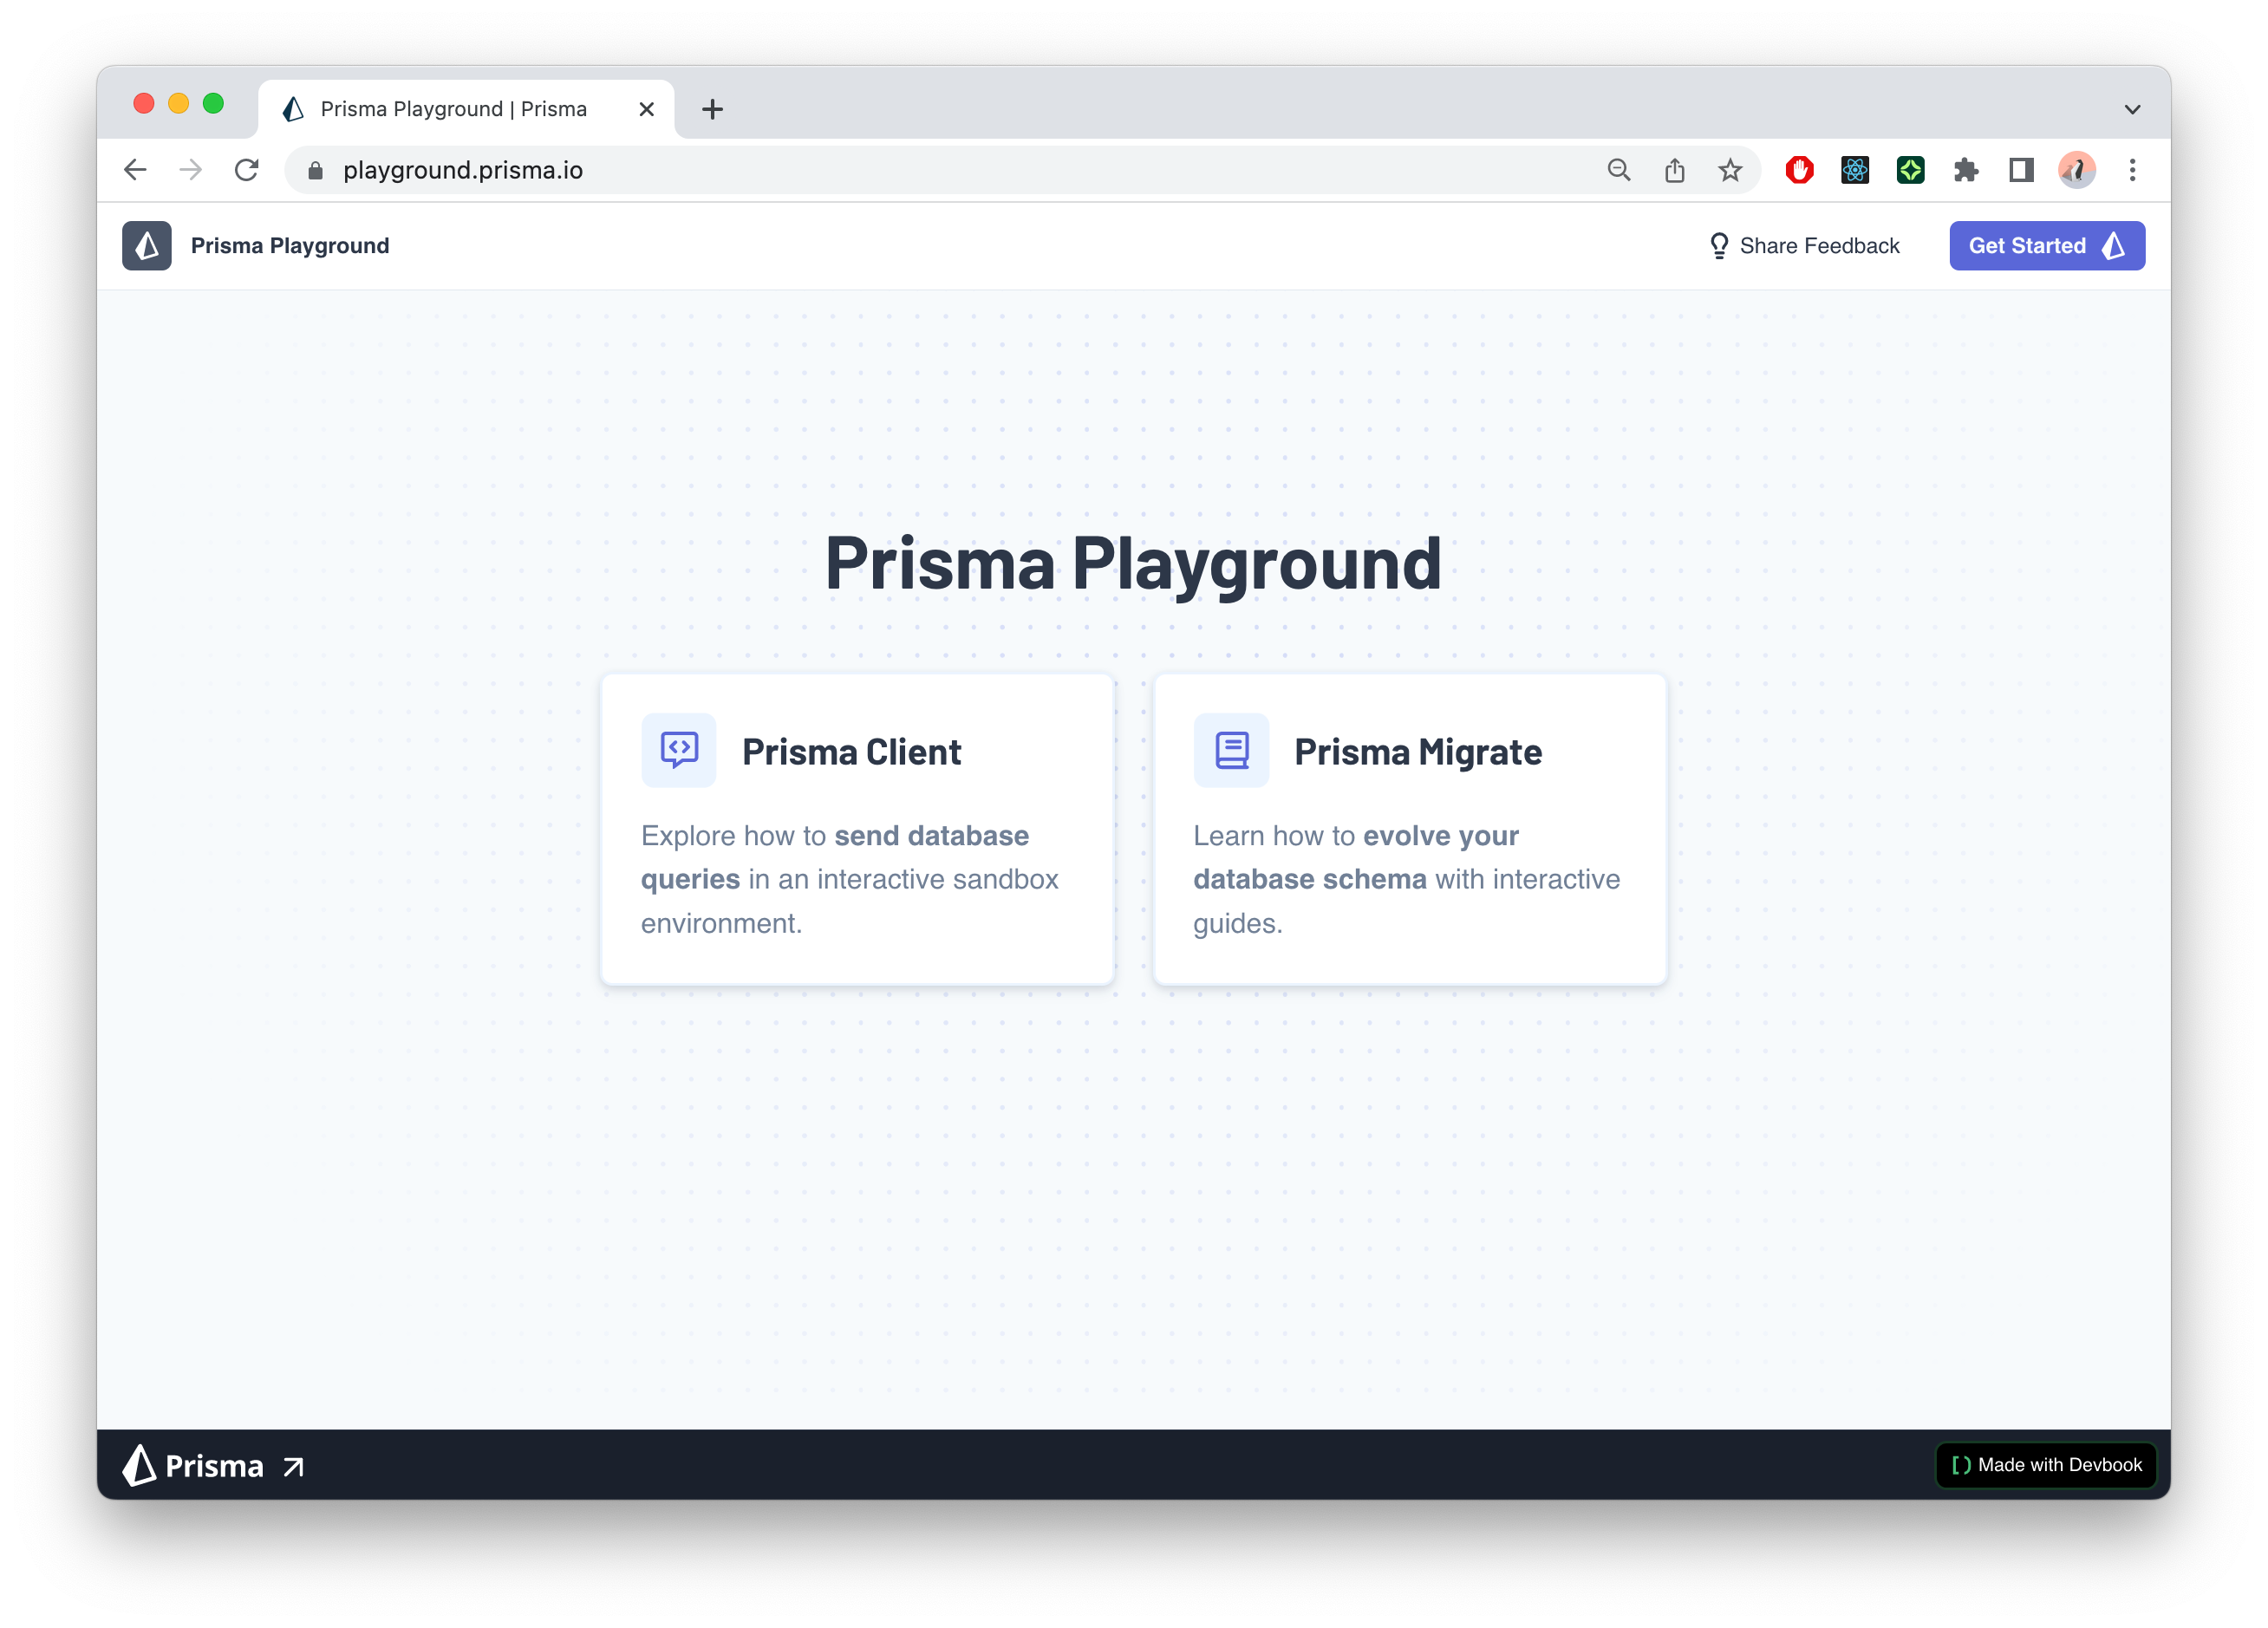Click the Prisma Migrate book icon
Image resolution: width=2268 pixels, height=1628 pixels.
pyautogui.click(x=1230, y=749)
